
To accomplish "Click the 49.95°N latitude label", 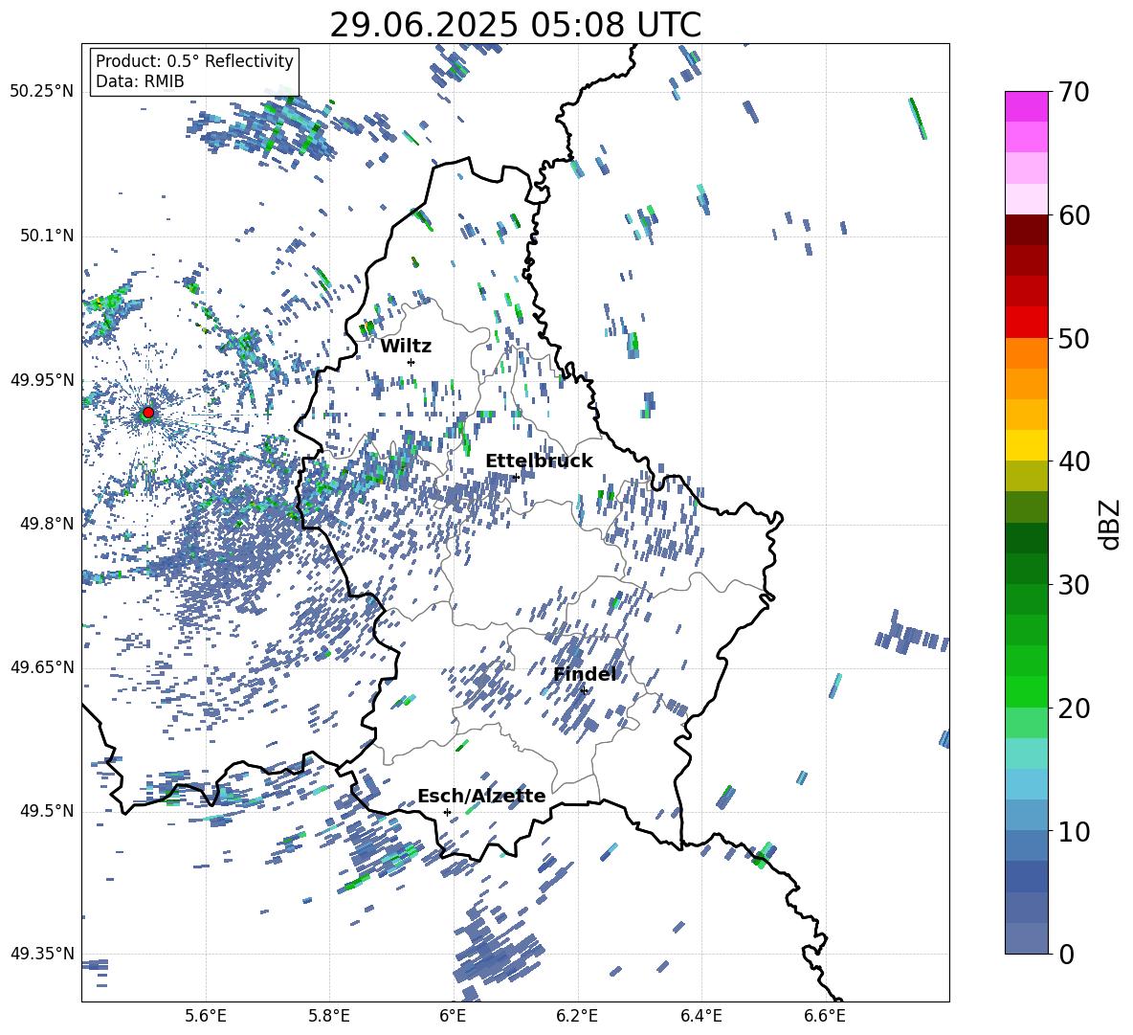I will [x=42, y=380].
